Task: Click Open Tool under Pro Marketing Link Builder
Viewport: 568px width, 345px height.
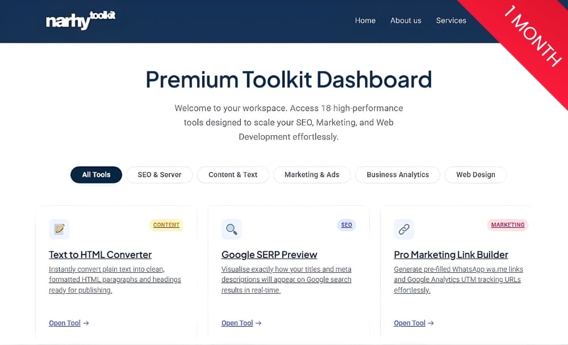Action: (414, 323)
